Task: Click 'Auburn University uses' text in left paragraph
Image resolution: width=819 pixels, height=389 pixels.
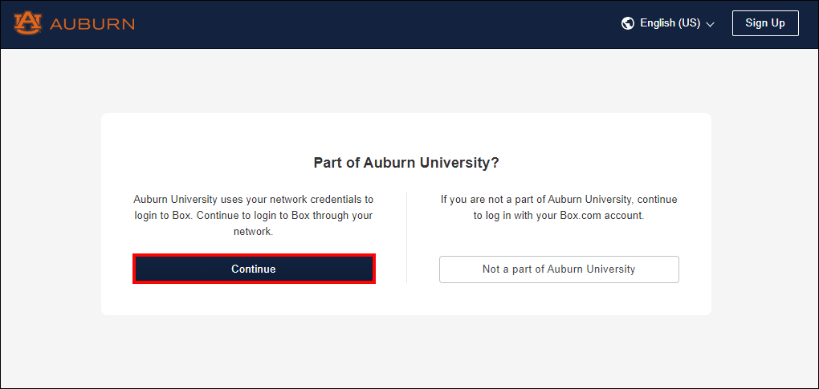Action: coord(188,199)
